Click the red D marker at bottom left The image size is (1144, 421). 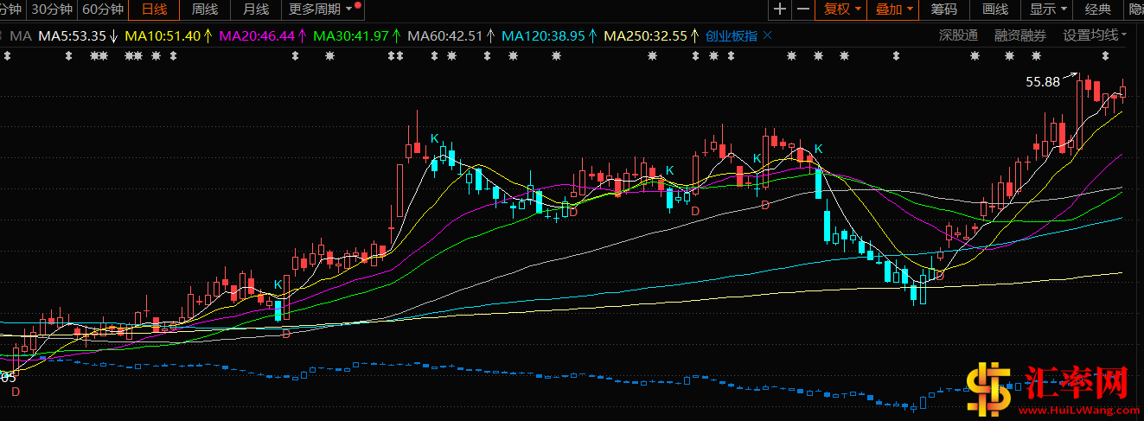[15, 392]
